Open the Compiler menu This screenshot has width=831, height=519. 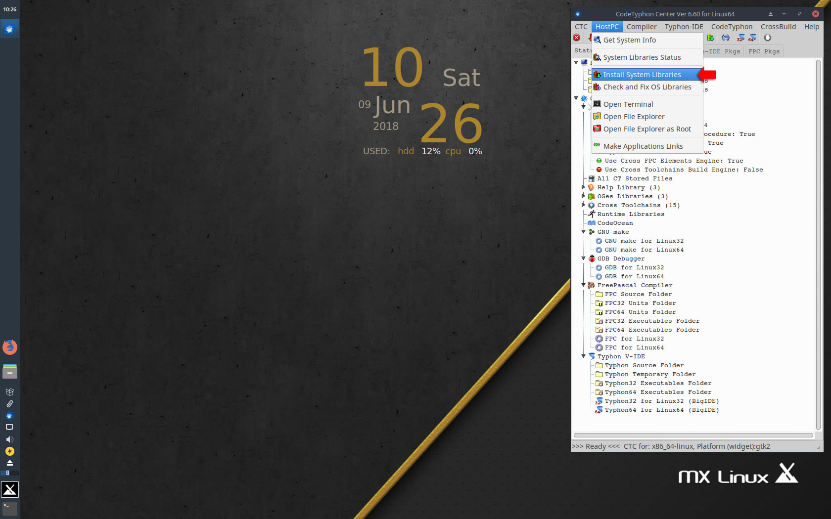point(642,27)
